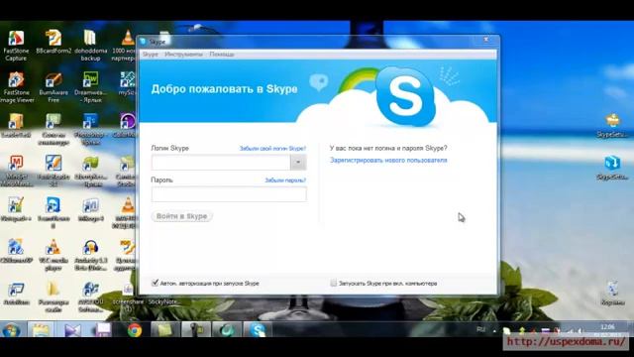
Task: Click the purple floppy disk taskbar icon
Action: click(x=103, y=330)
